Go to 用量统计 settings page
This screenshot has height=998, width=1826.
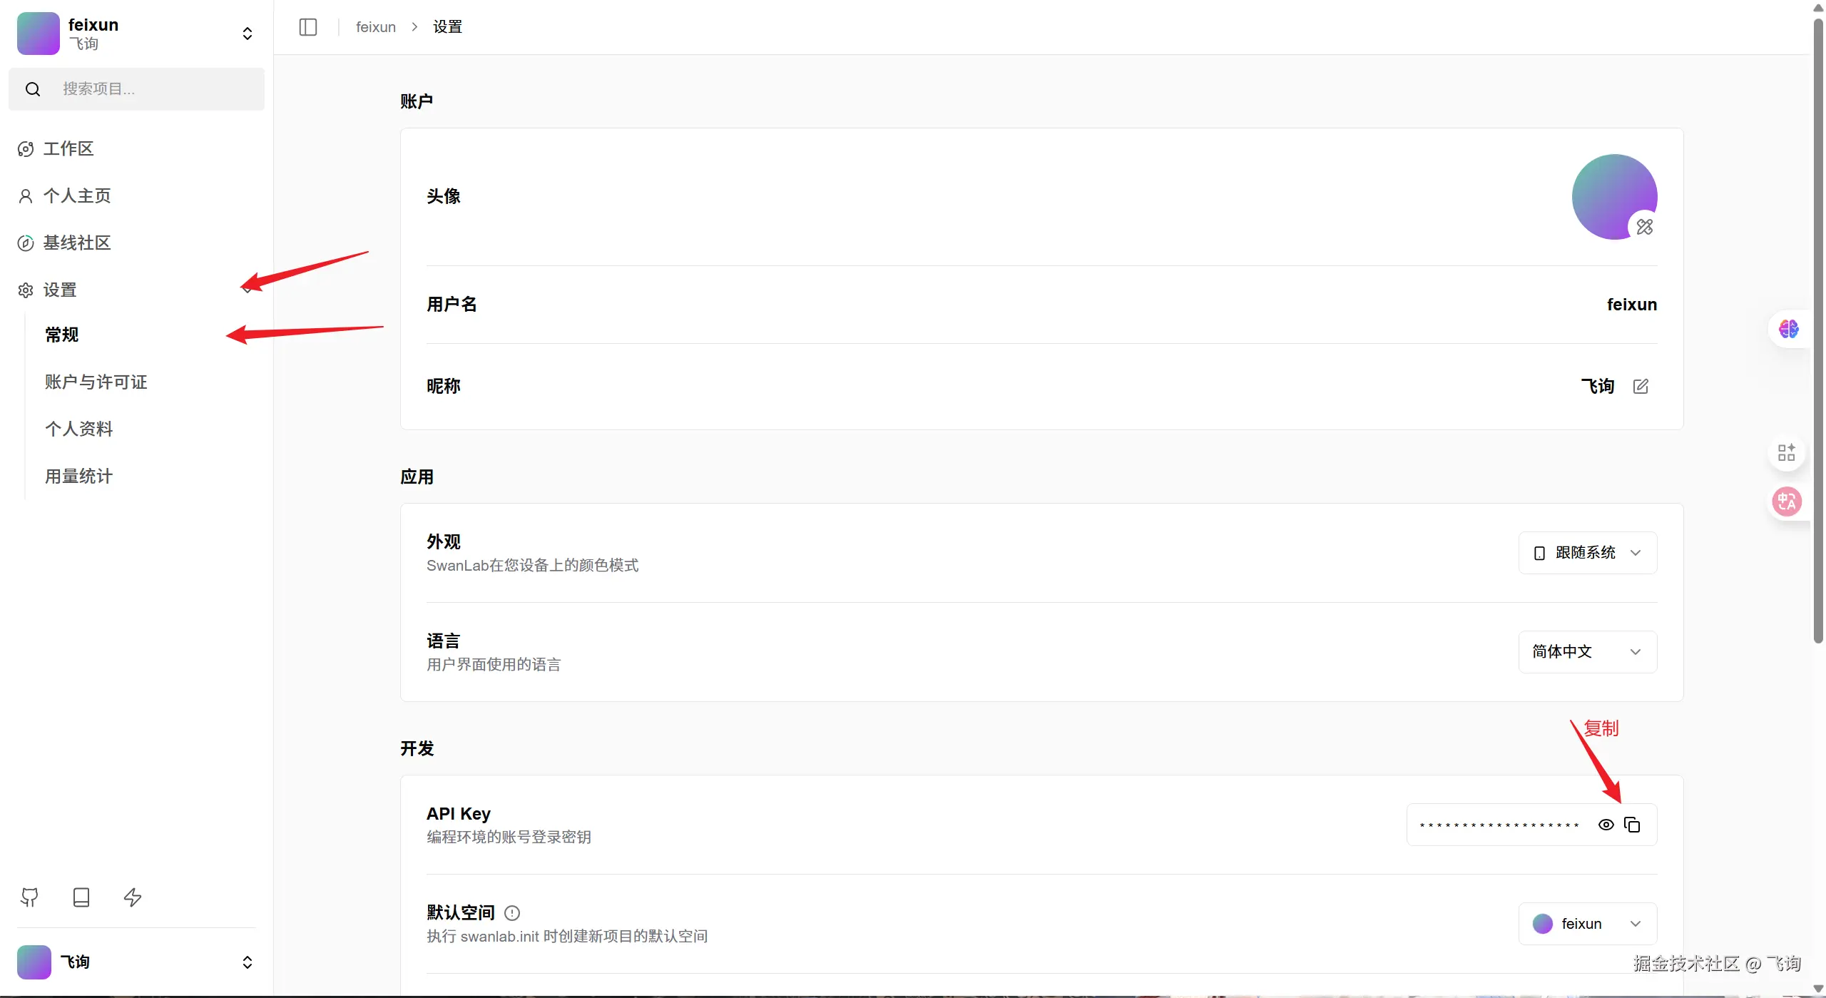click(x=78, y=476)
